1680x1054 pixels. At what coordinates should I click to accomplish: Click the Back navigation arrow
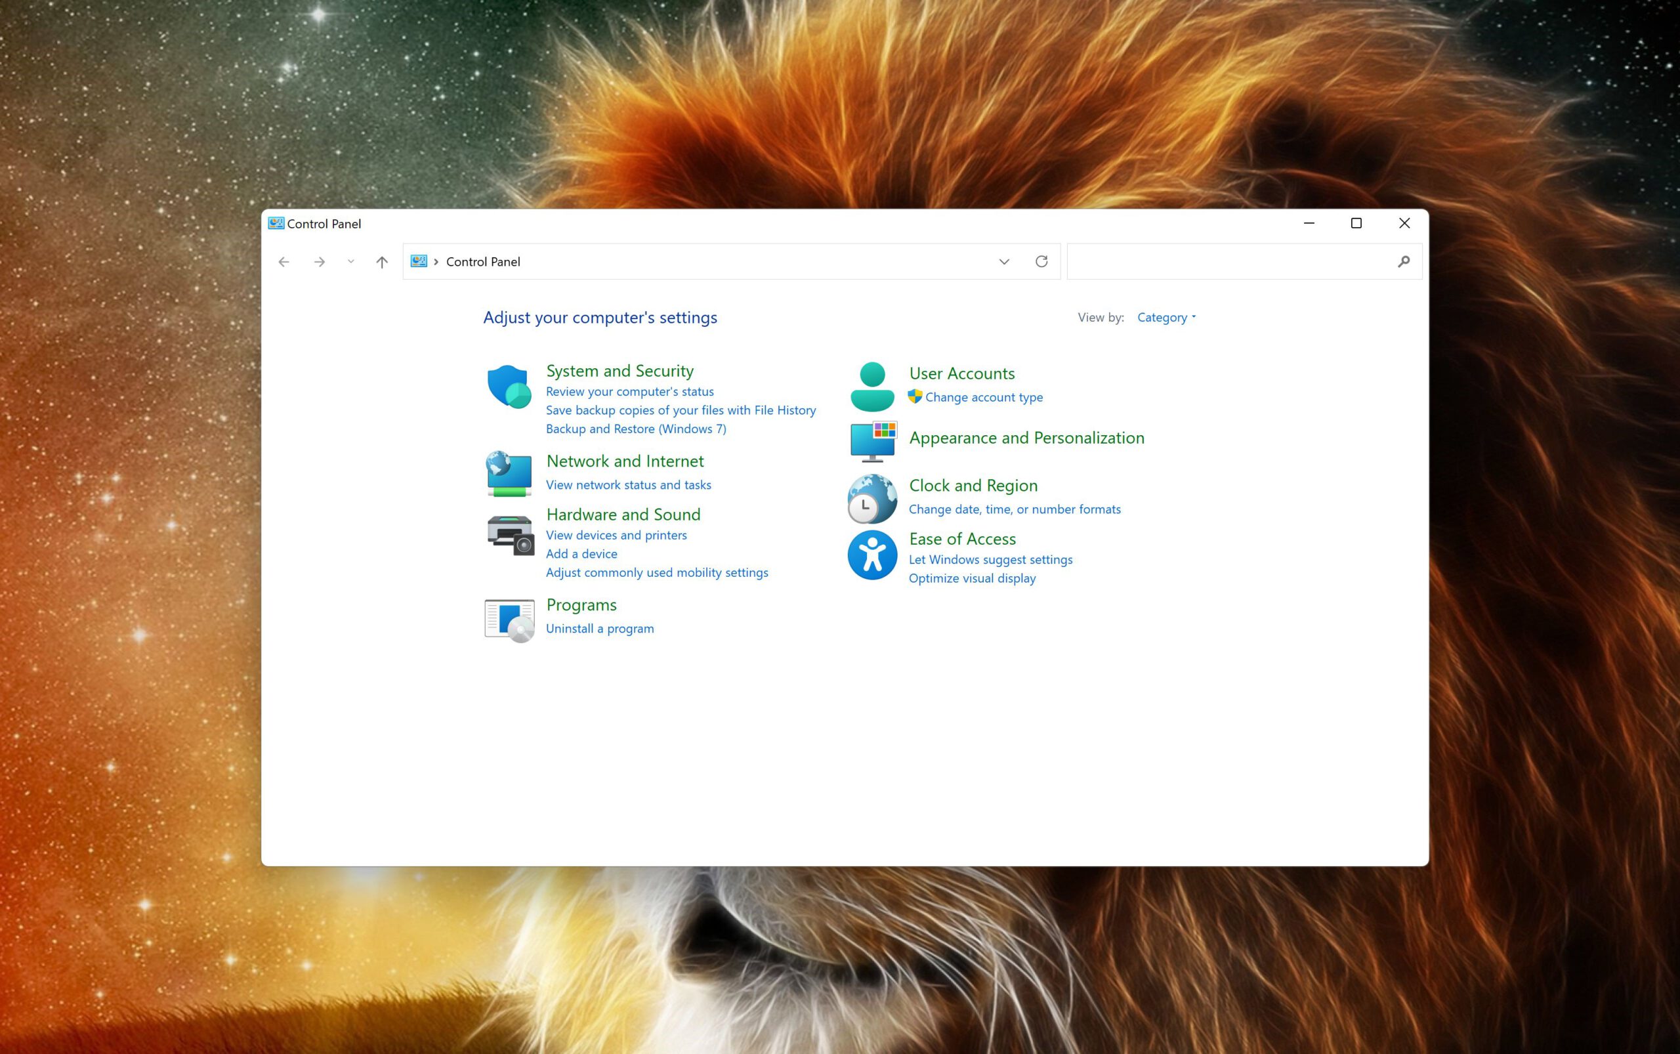(x=283, y=262)
